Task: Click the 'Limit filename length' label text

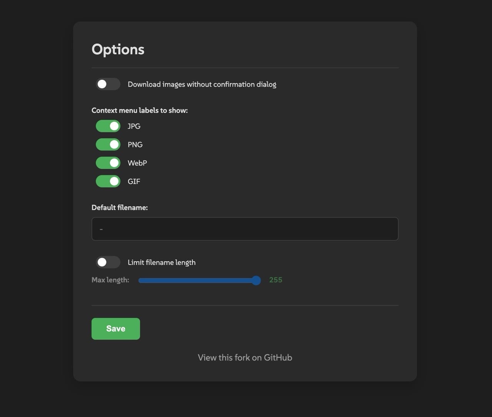Action: pyautogui.click(x=161, y=262)
